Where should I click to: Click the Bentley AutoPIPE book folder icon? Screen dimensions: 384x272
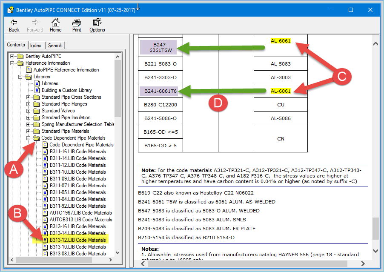pos(20,56)
